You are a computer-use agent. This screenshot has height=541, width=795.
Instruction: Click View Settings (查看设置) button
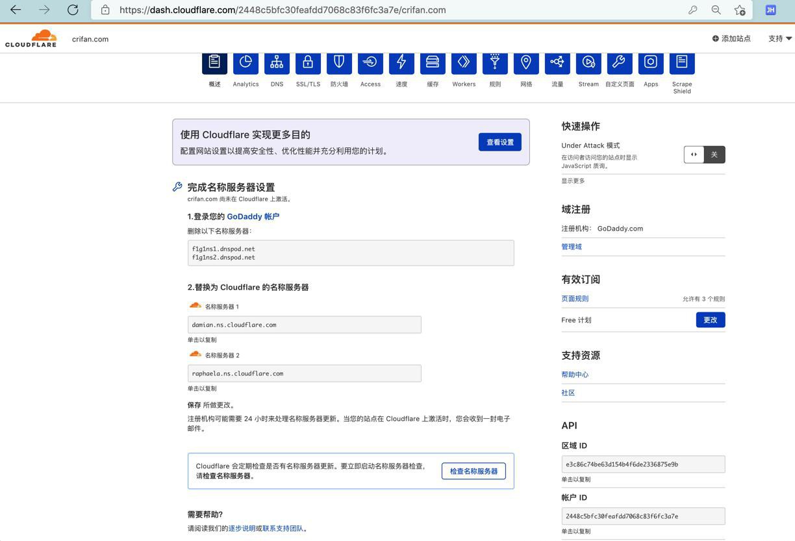(x=500, y=142)
